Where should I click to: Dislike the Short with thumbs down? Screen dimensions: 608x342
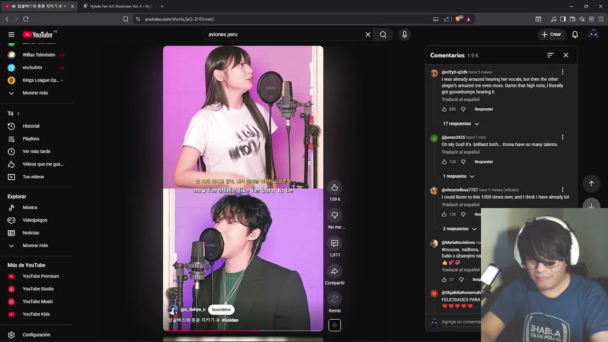coord(334,215)
